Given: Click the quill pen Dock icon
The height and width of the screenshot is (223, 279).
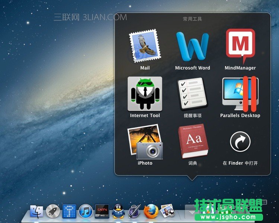Looking at the screenshot, I should (134, 211).
